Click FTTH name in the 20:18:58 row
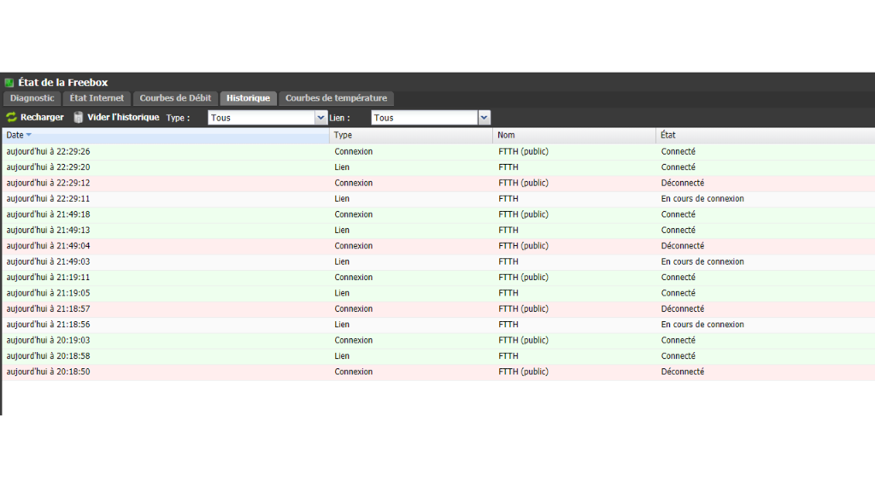Screen dimensions: 875x492 point(508,356)
